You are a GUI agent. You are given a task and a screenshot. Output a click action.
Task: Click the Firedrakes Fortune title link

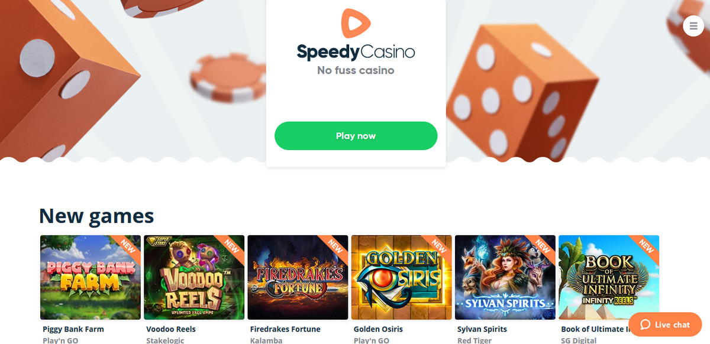(285, 329)
